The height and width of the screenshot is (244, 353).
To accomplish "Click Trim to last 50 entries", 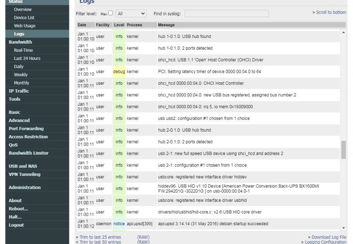I will (x=100, y=242).
